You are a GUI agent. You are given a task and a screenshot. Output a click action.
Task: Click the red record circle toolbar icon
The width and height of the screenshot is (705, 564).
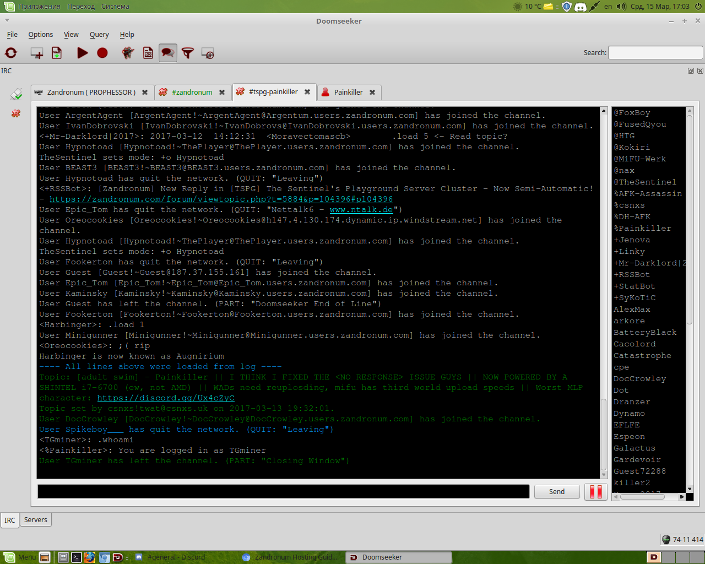[x=102, y=53]
